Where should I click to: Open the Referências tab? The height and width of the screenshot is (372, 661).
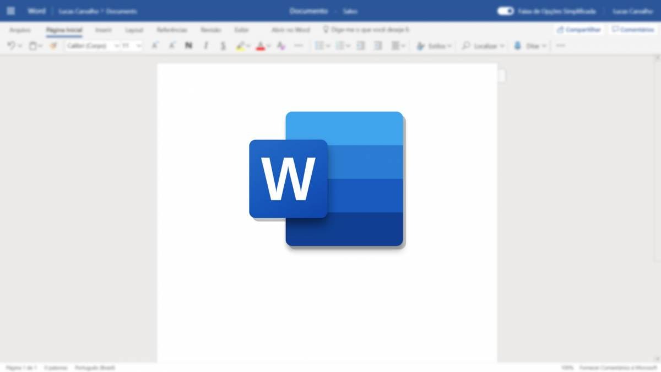point(172,30)
